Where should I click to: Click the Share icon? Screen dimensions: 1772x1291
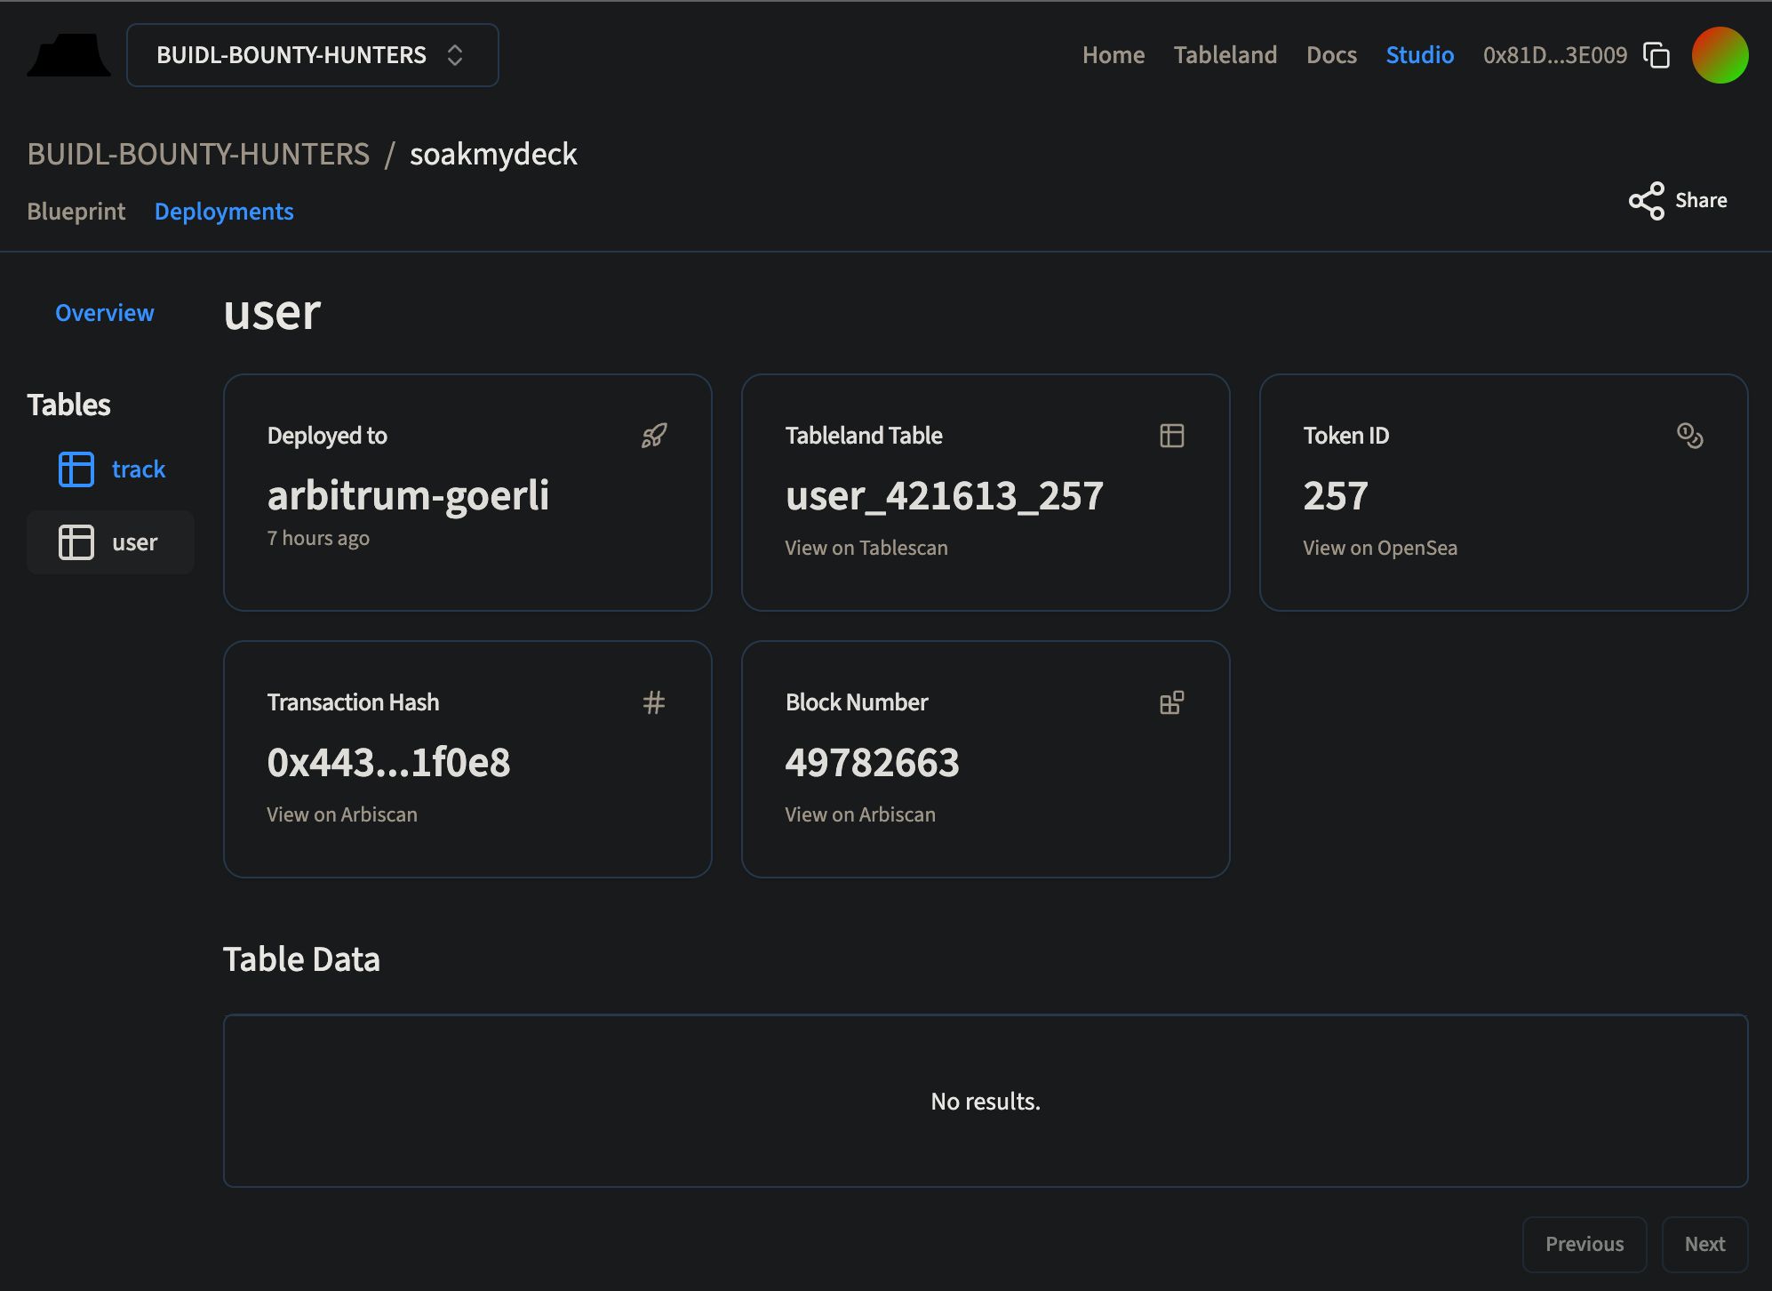(1646, 201)
